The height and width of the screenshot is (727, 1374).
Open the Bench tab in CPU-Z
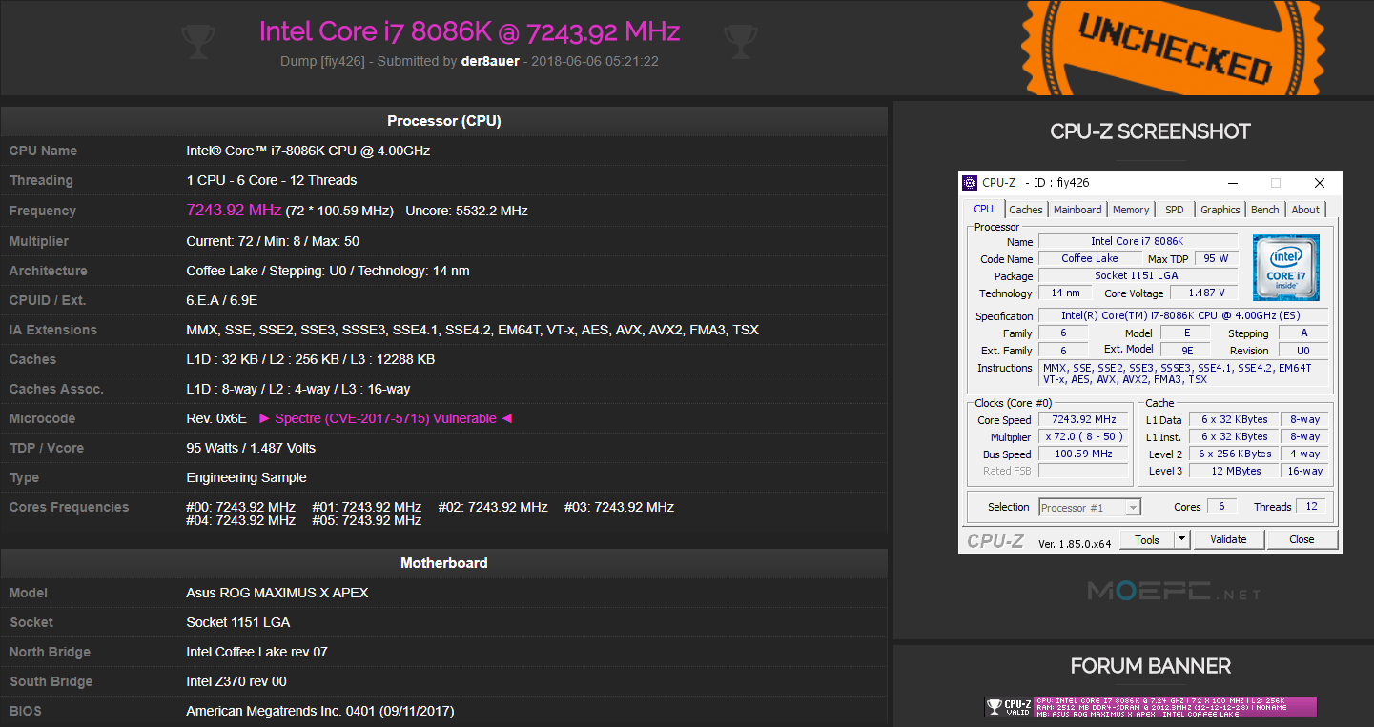[x=1265, y=210]
